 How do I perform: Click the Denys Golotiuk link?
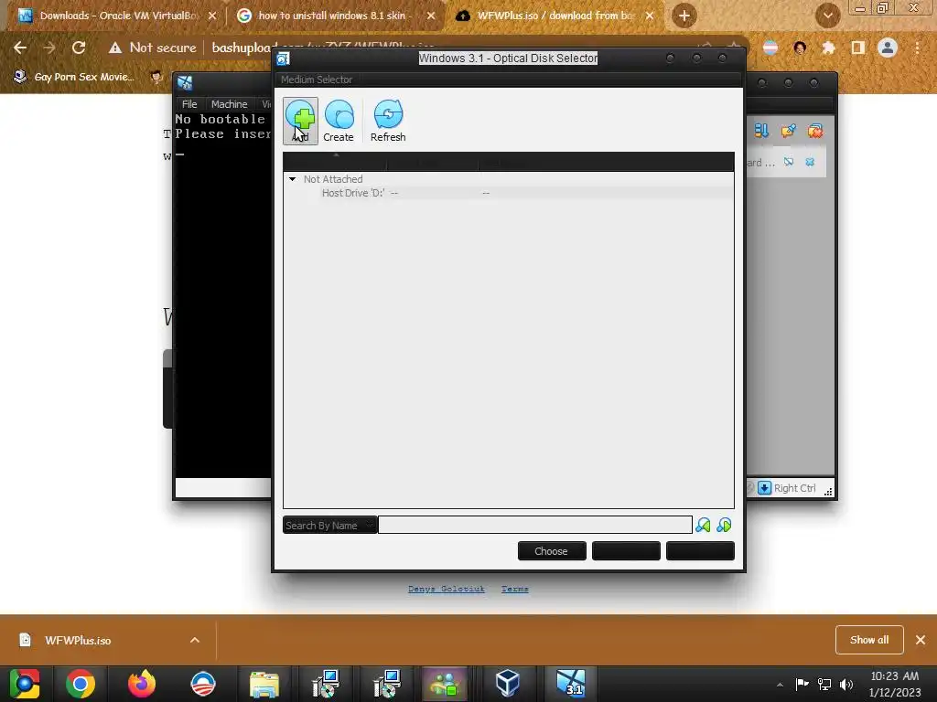tap(447, 589)
